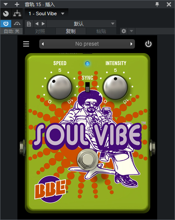Viewport: 175px width, 220px height.
Task: Open the window menu triangle at top-left
Action: tap(6, 4)
